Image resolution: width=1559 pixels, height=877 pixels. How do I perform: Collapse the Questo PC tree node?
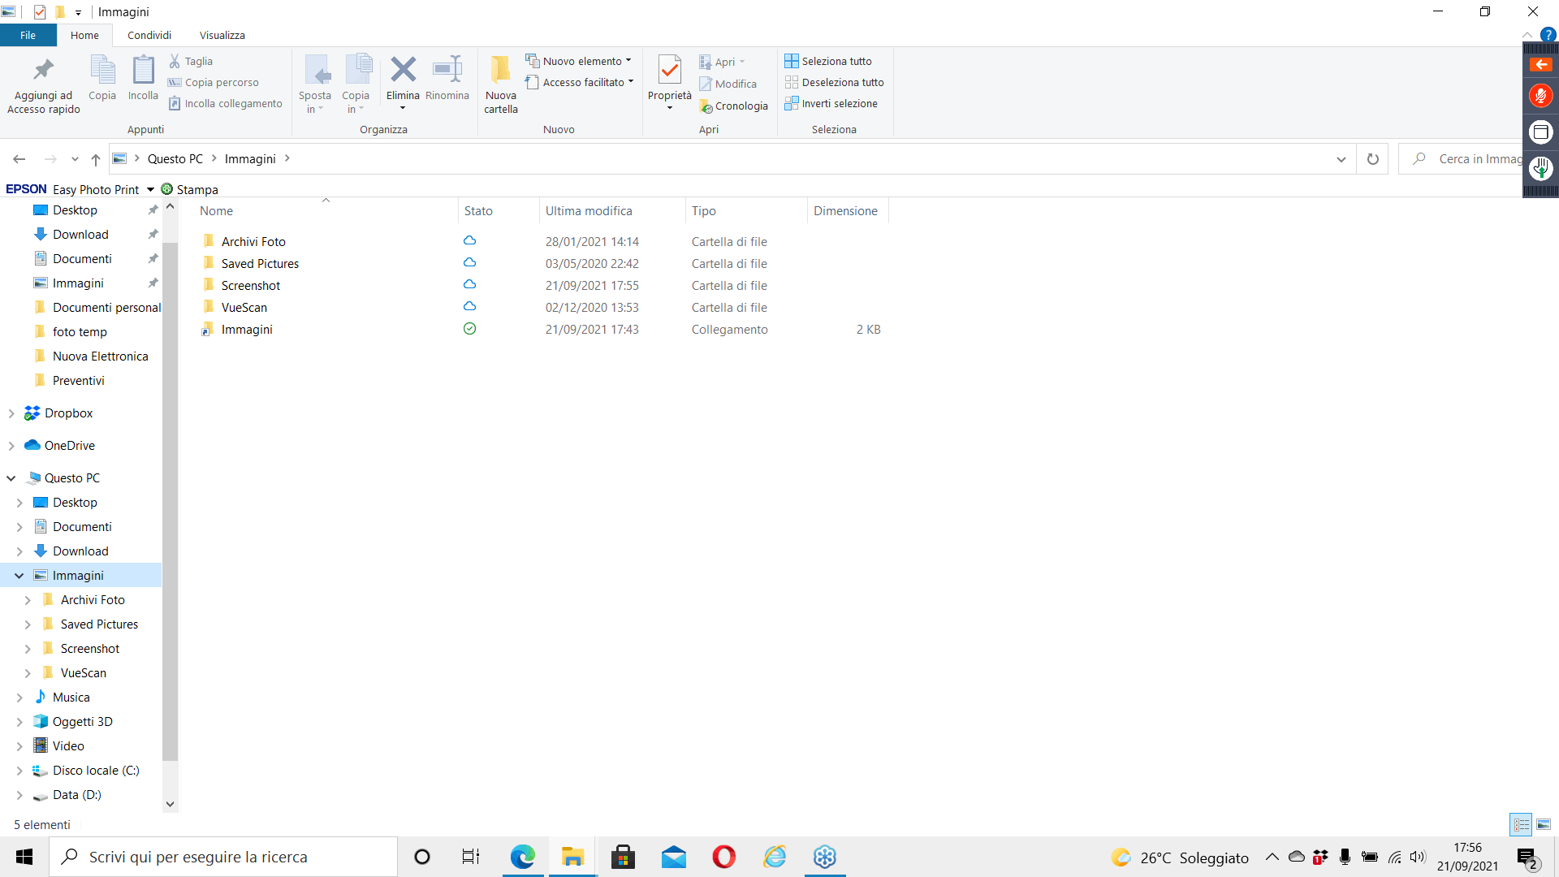(x=11, y=478)
